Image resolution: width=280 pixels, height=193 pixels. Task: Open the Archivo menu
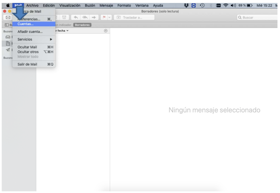[32, 5]
